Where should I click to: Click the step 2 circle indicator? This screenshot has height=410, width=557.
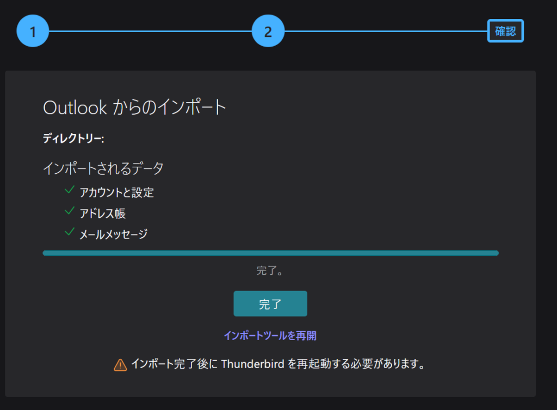(268, 31)
